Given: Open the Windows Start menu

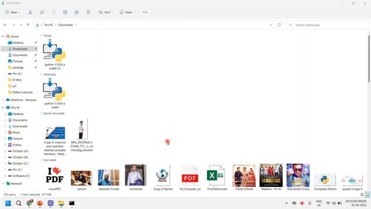Looking at the screenshot, I should (x=8, y=203).
